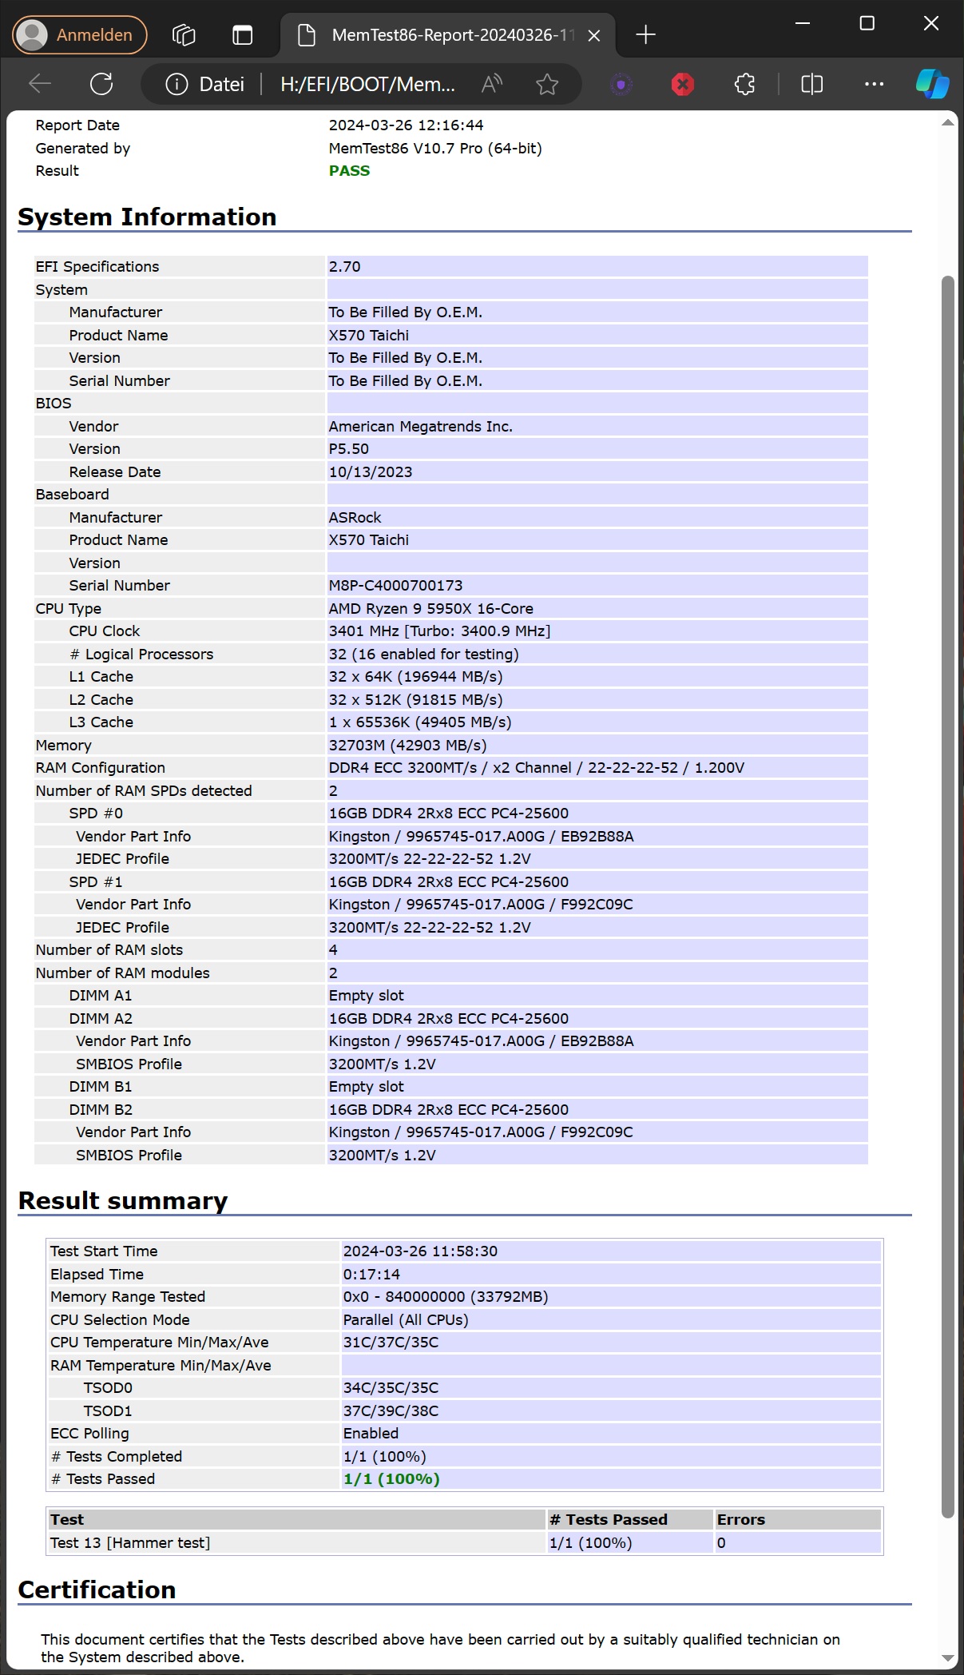Screen dimensions: 964x1675
Task: Click Test 13 [Hammer test] row
Action: (x=465, y=1543)
